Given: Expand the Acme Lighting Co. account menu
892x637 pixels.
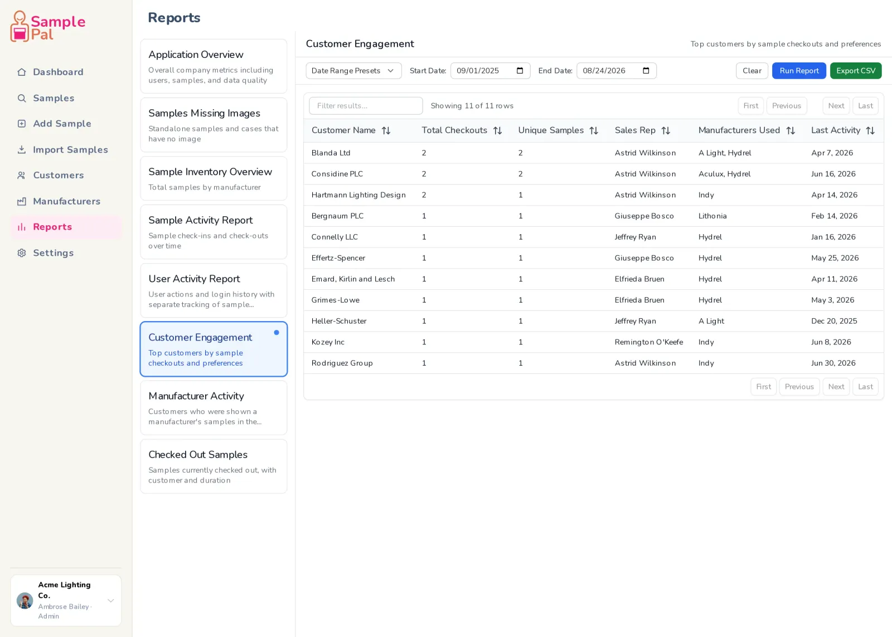Looking at the screenshot, I should coord(66,601).
